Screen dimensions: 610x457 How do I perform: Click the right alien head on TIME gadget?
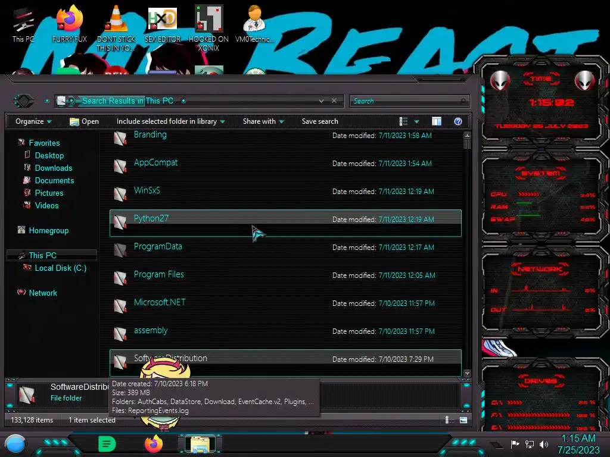(585, 81)
